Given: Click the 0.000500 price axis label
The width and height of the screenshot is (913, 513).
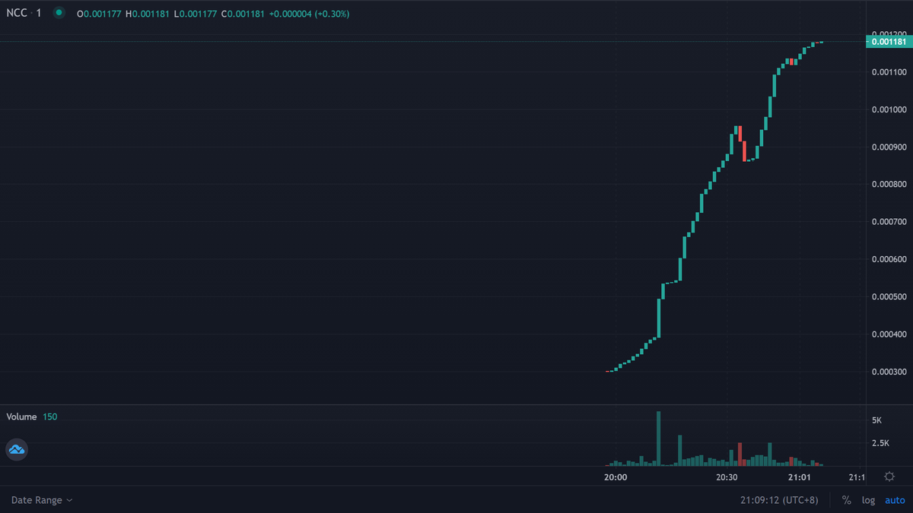Looking at the screenshot, I should pyautogui.click(x=889, y=296).
